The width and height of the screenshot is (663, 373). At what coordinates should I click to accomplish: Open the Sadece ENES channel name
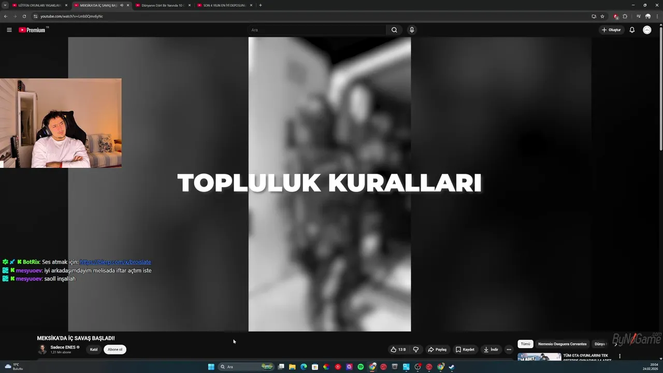63,347
